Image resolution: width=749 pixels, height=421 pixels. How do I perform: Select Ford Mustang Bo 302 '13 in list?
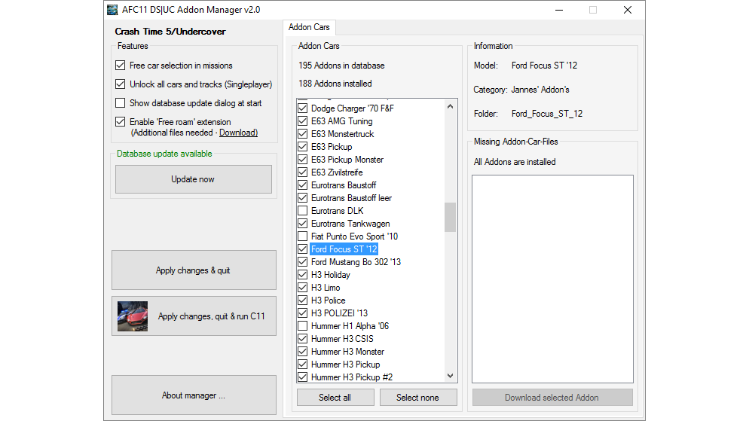(x=356, y=262)
